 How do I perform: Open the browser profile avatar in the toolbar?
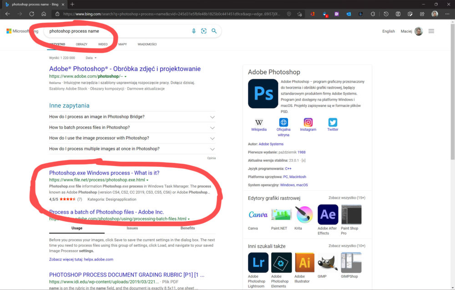(x=435, y=14)
